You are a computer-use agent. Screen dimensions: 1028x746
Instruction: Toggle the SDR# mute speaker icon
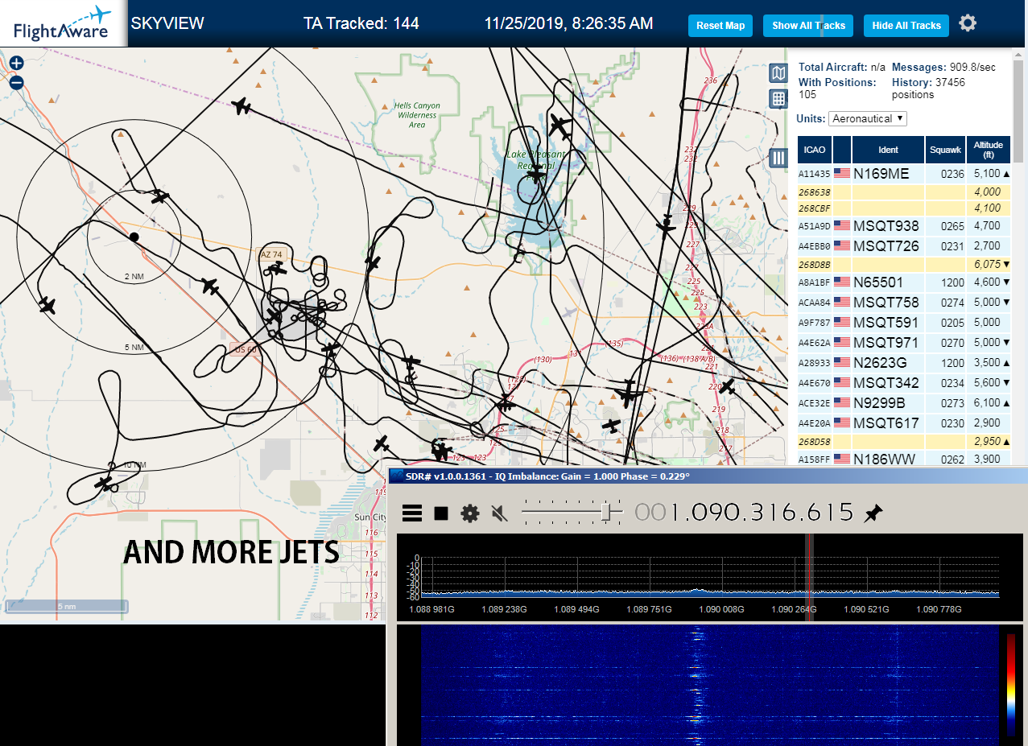[x=499, y=513]
